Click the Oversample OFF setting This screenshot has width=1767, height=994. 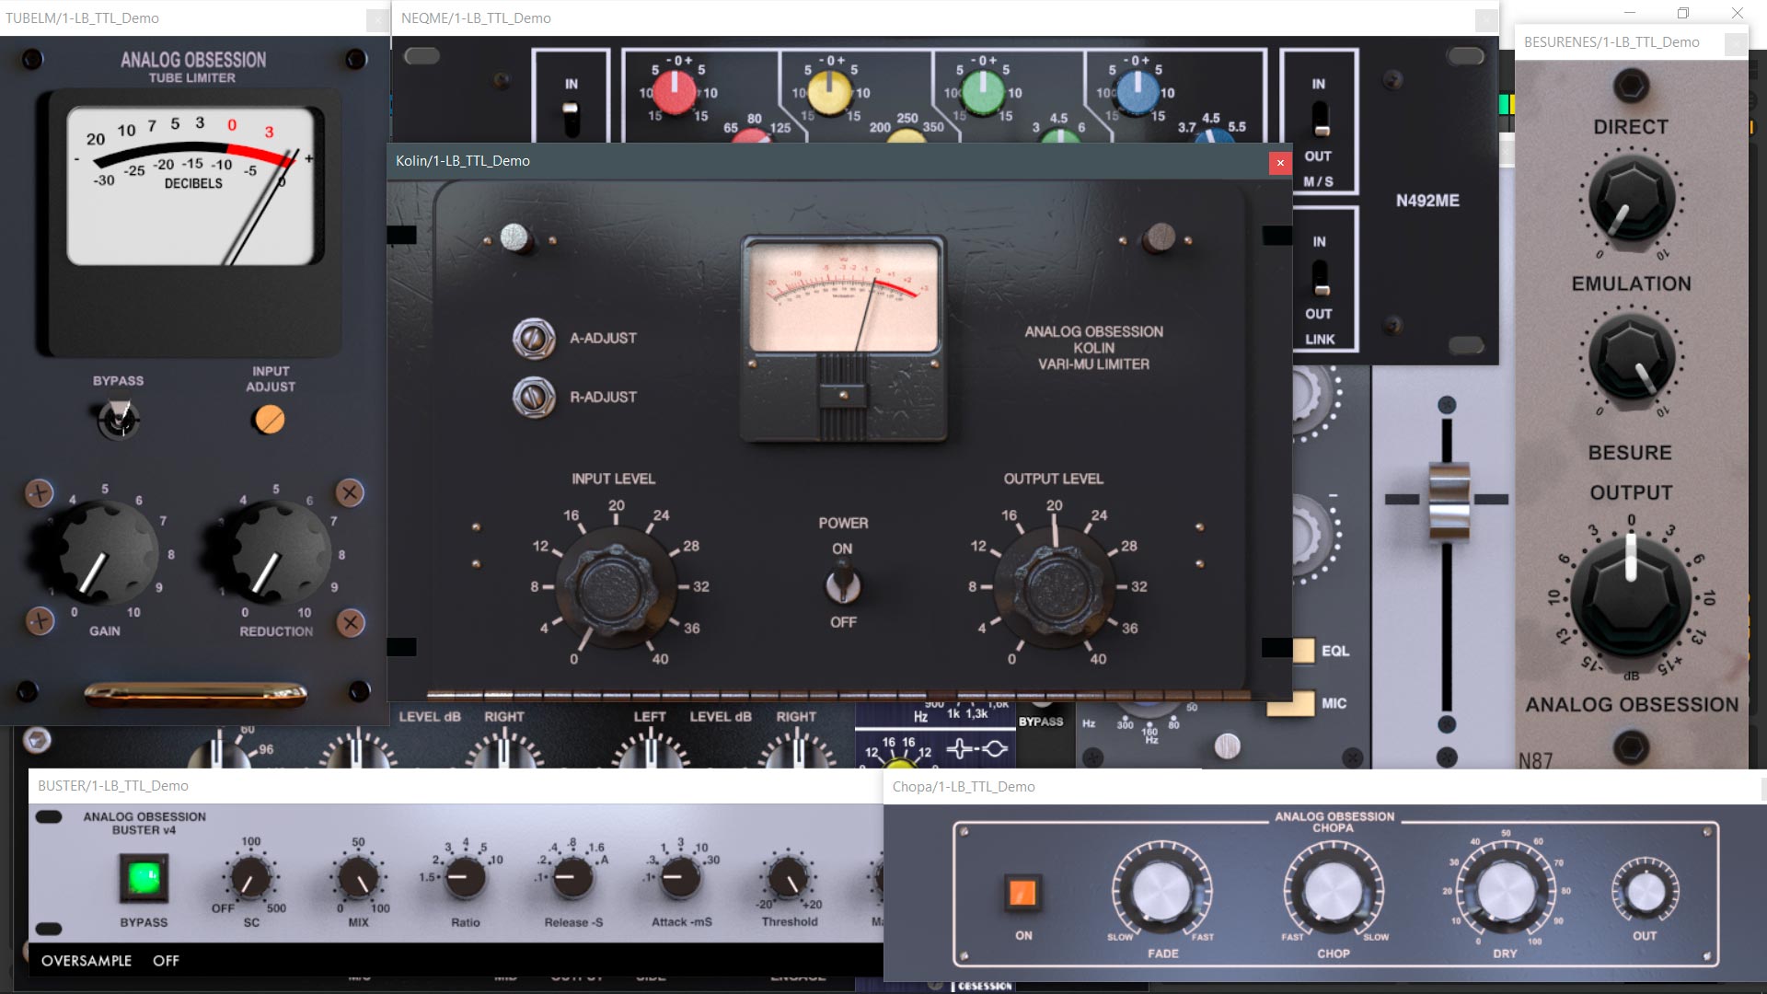[x=166, y=961]
